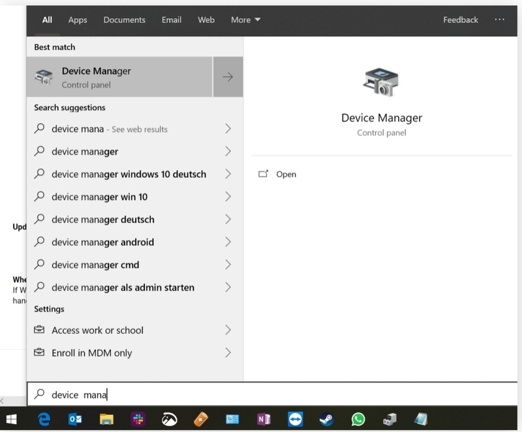The image size is (522, 432).
Task: Switch to the Email tab
Action: pyautogui.click(x=172, y=20)
